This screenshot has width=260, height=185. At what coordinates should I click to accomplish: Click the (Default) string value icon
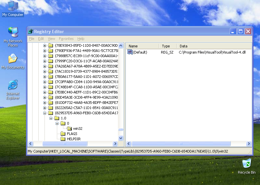pos(130,52)
